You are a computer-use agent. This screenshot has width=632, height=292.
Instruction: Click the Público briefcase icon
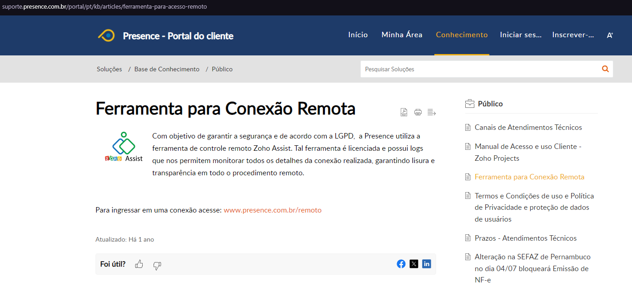click(469, 104)
